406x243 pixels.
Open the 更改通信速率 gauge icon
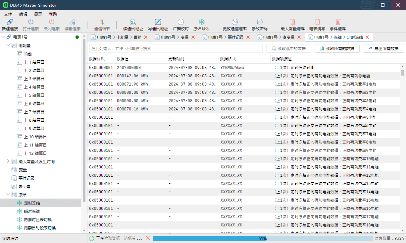234,22
